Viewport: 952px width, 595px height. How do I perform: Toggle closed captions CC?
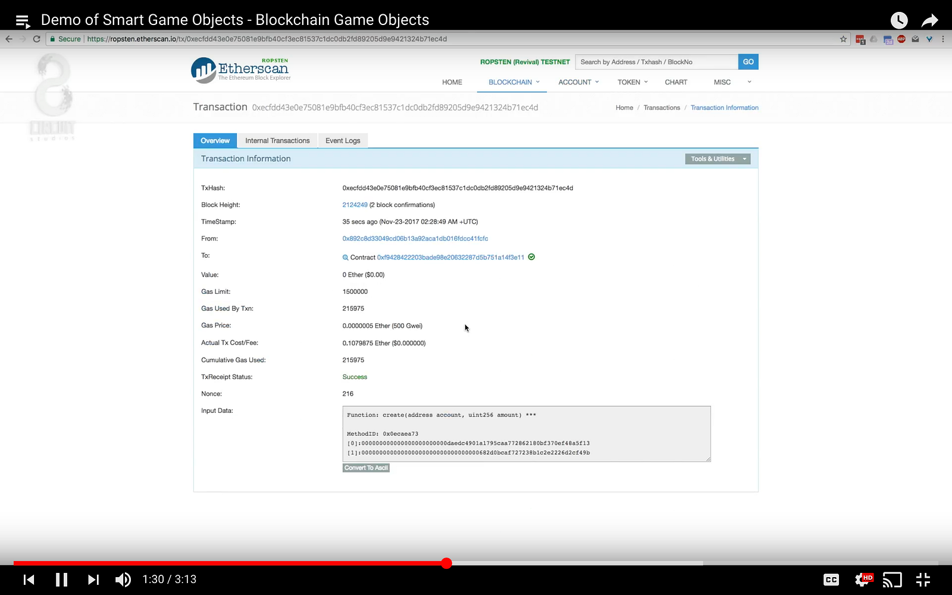[831, 580]
